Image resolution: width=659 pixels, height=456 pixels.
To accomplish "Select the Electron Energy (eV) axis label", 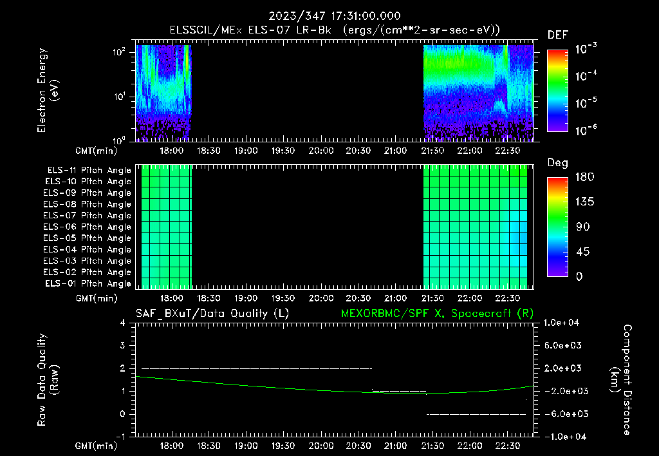I will point(48,90).
